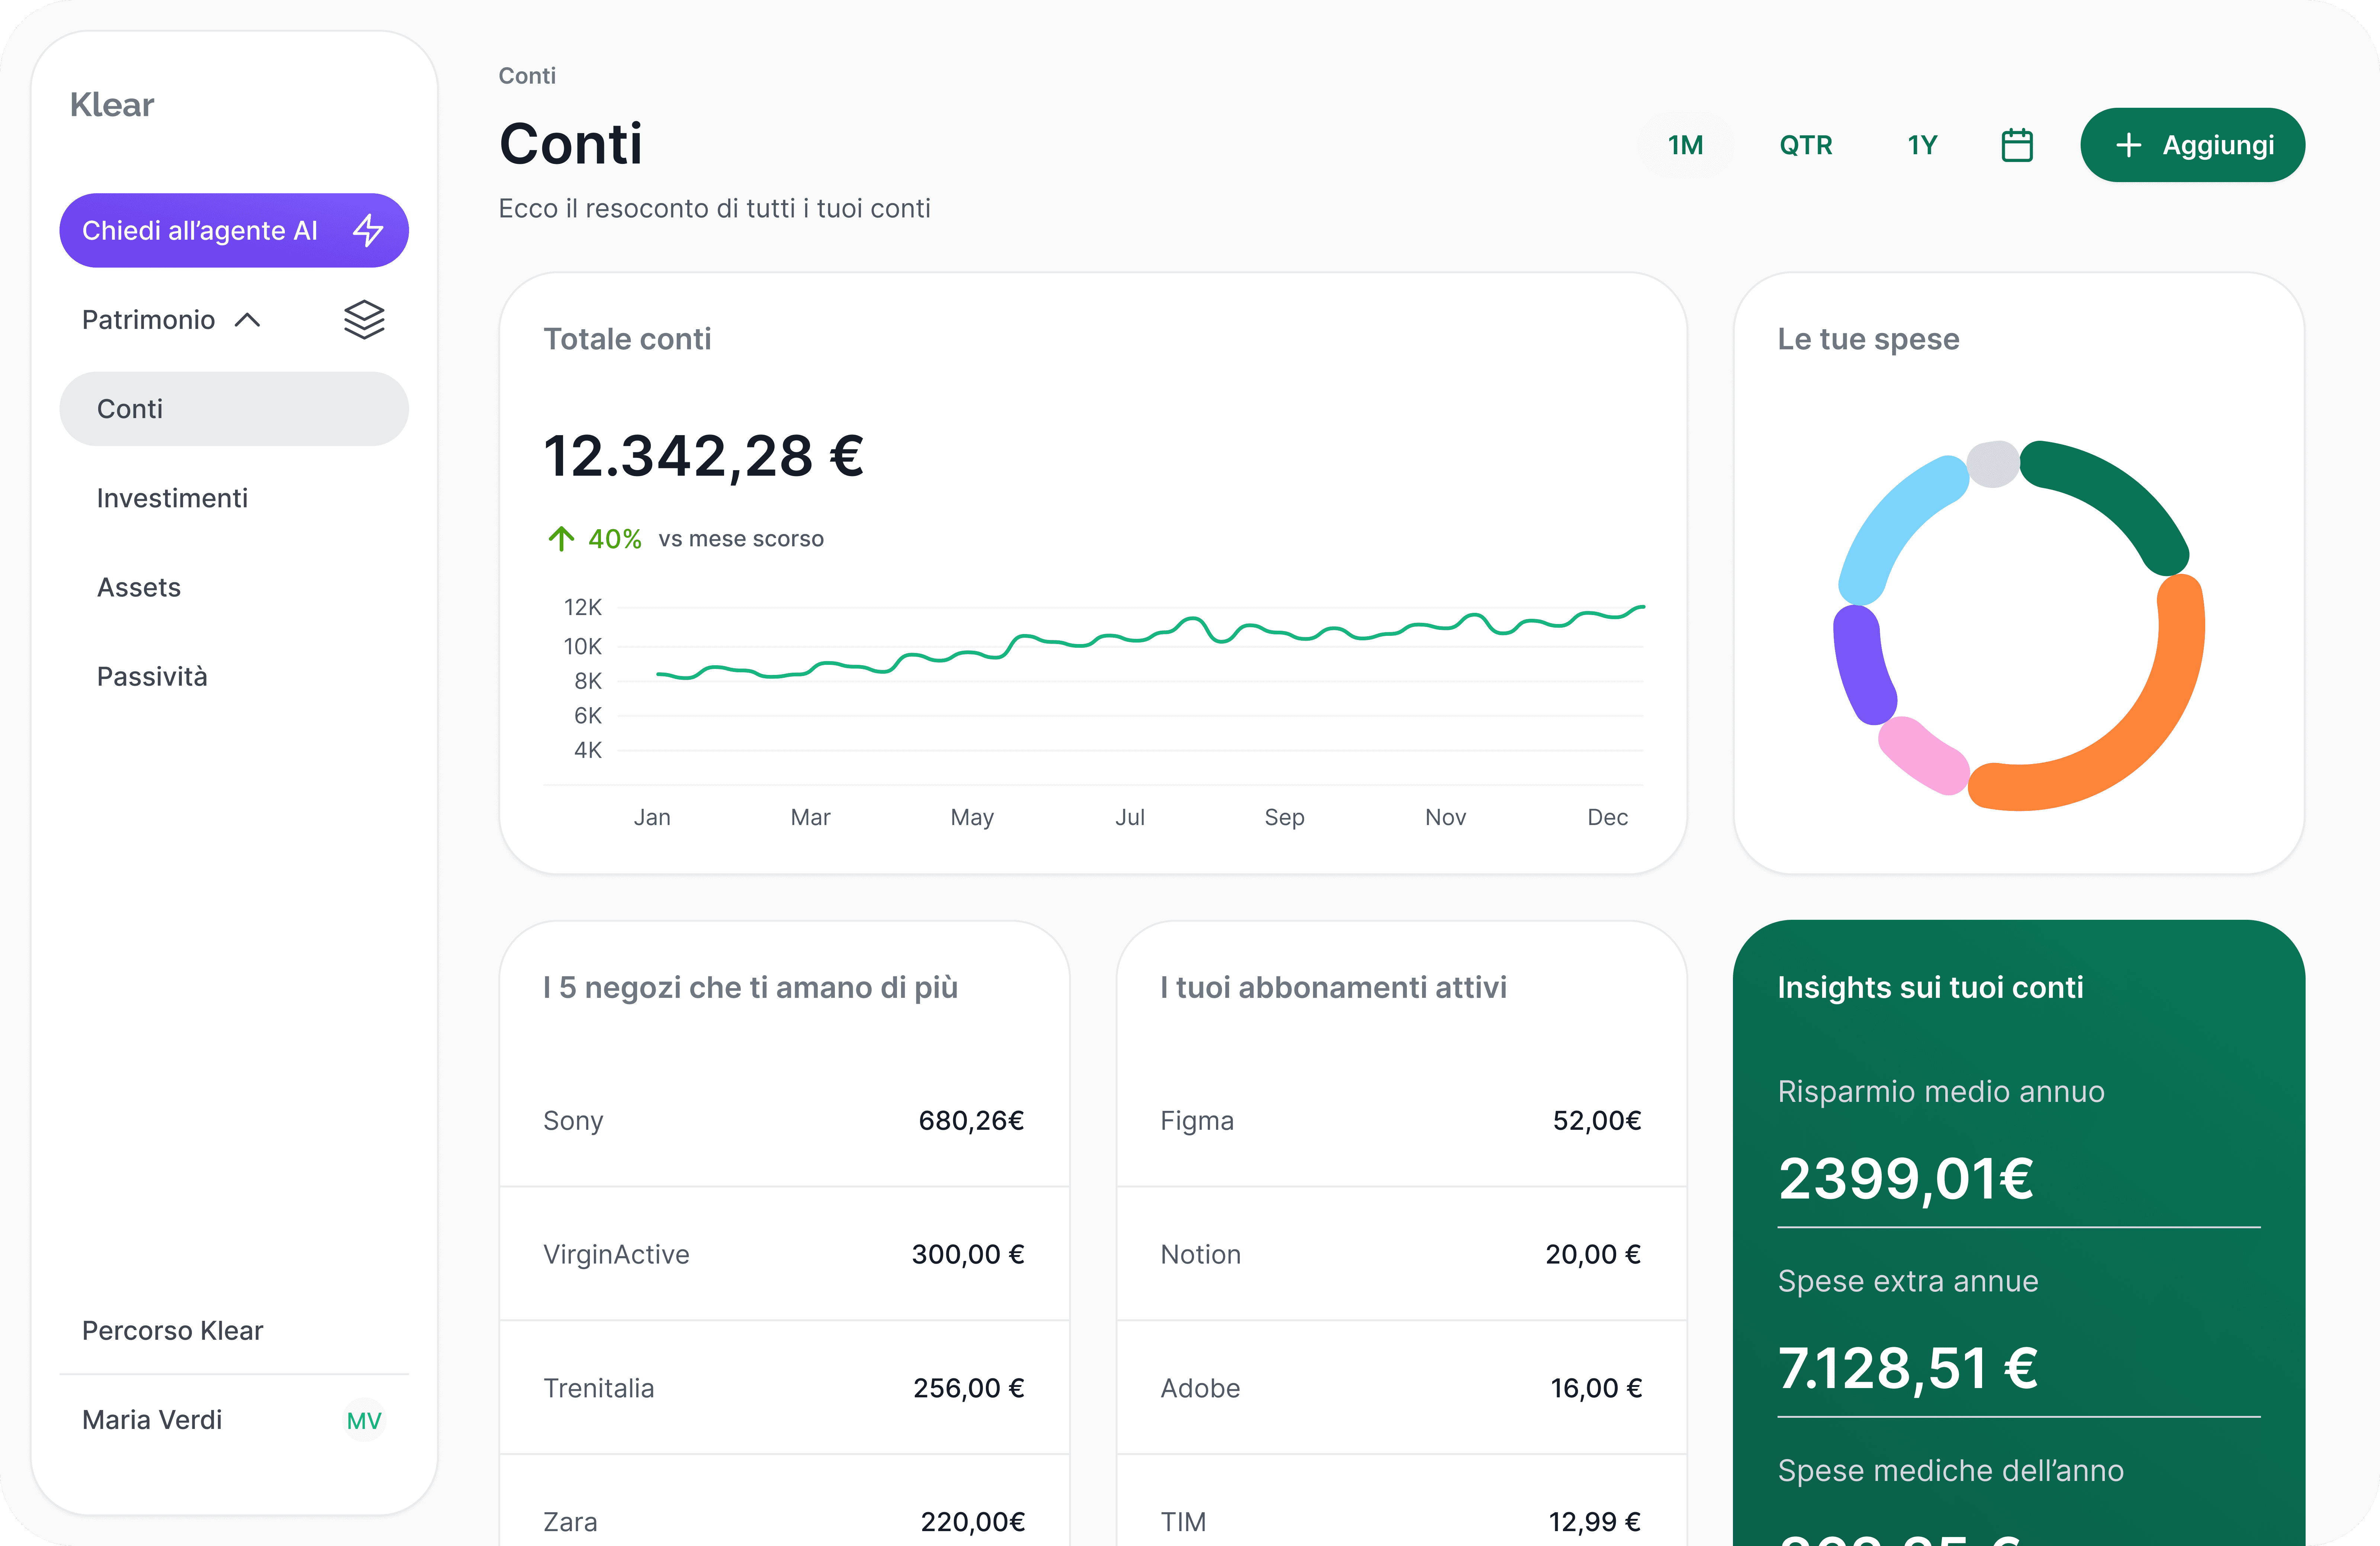This screenshot has width=2380, height=1546.
Task: Click the green up arrow near 40%
Action: [x=561, y=538]
